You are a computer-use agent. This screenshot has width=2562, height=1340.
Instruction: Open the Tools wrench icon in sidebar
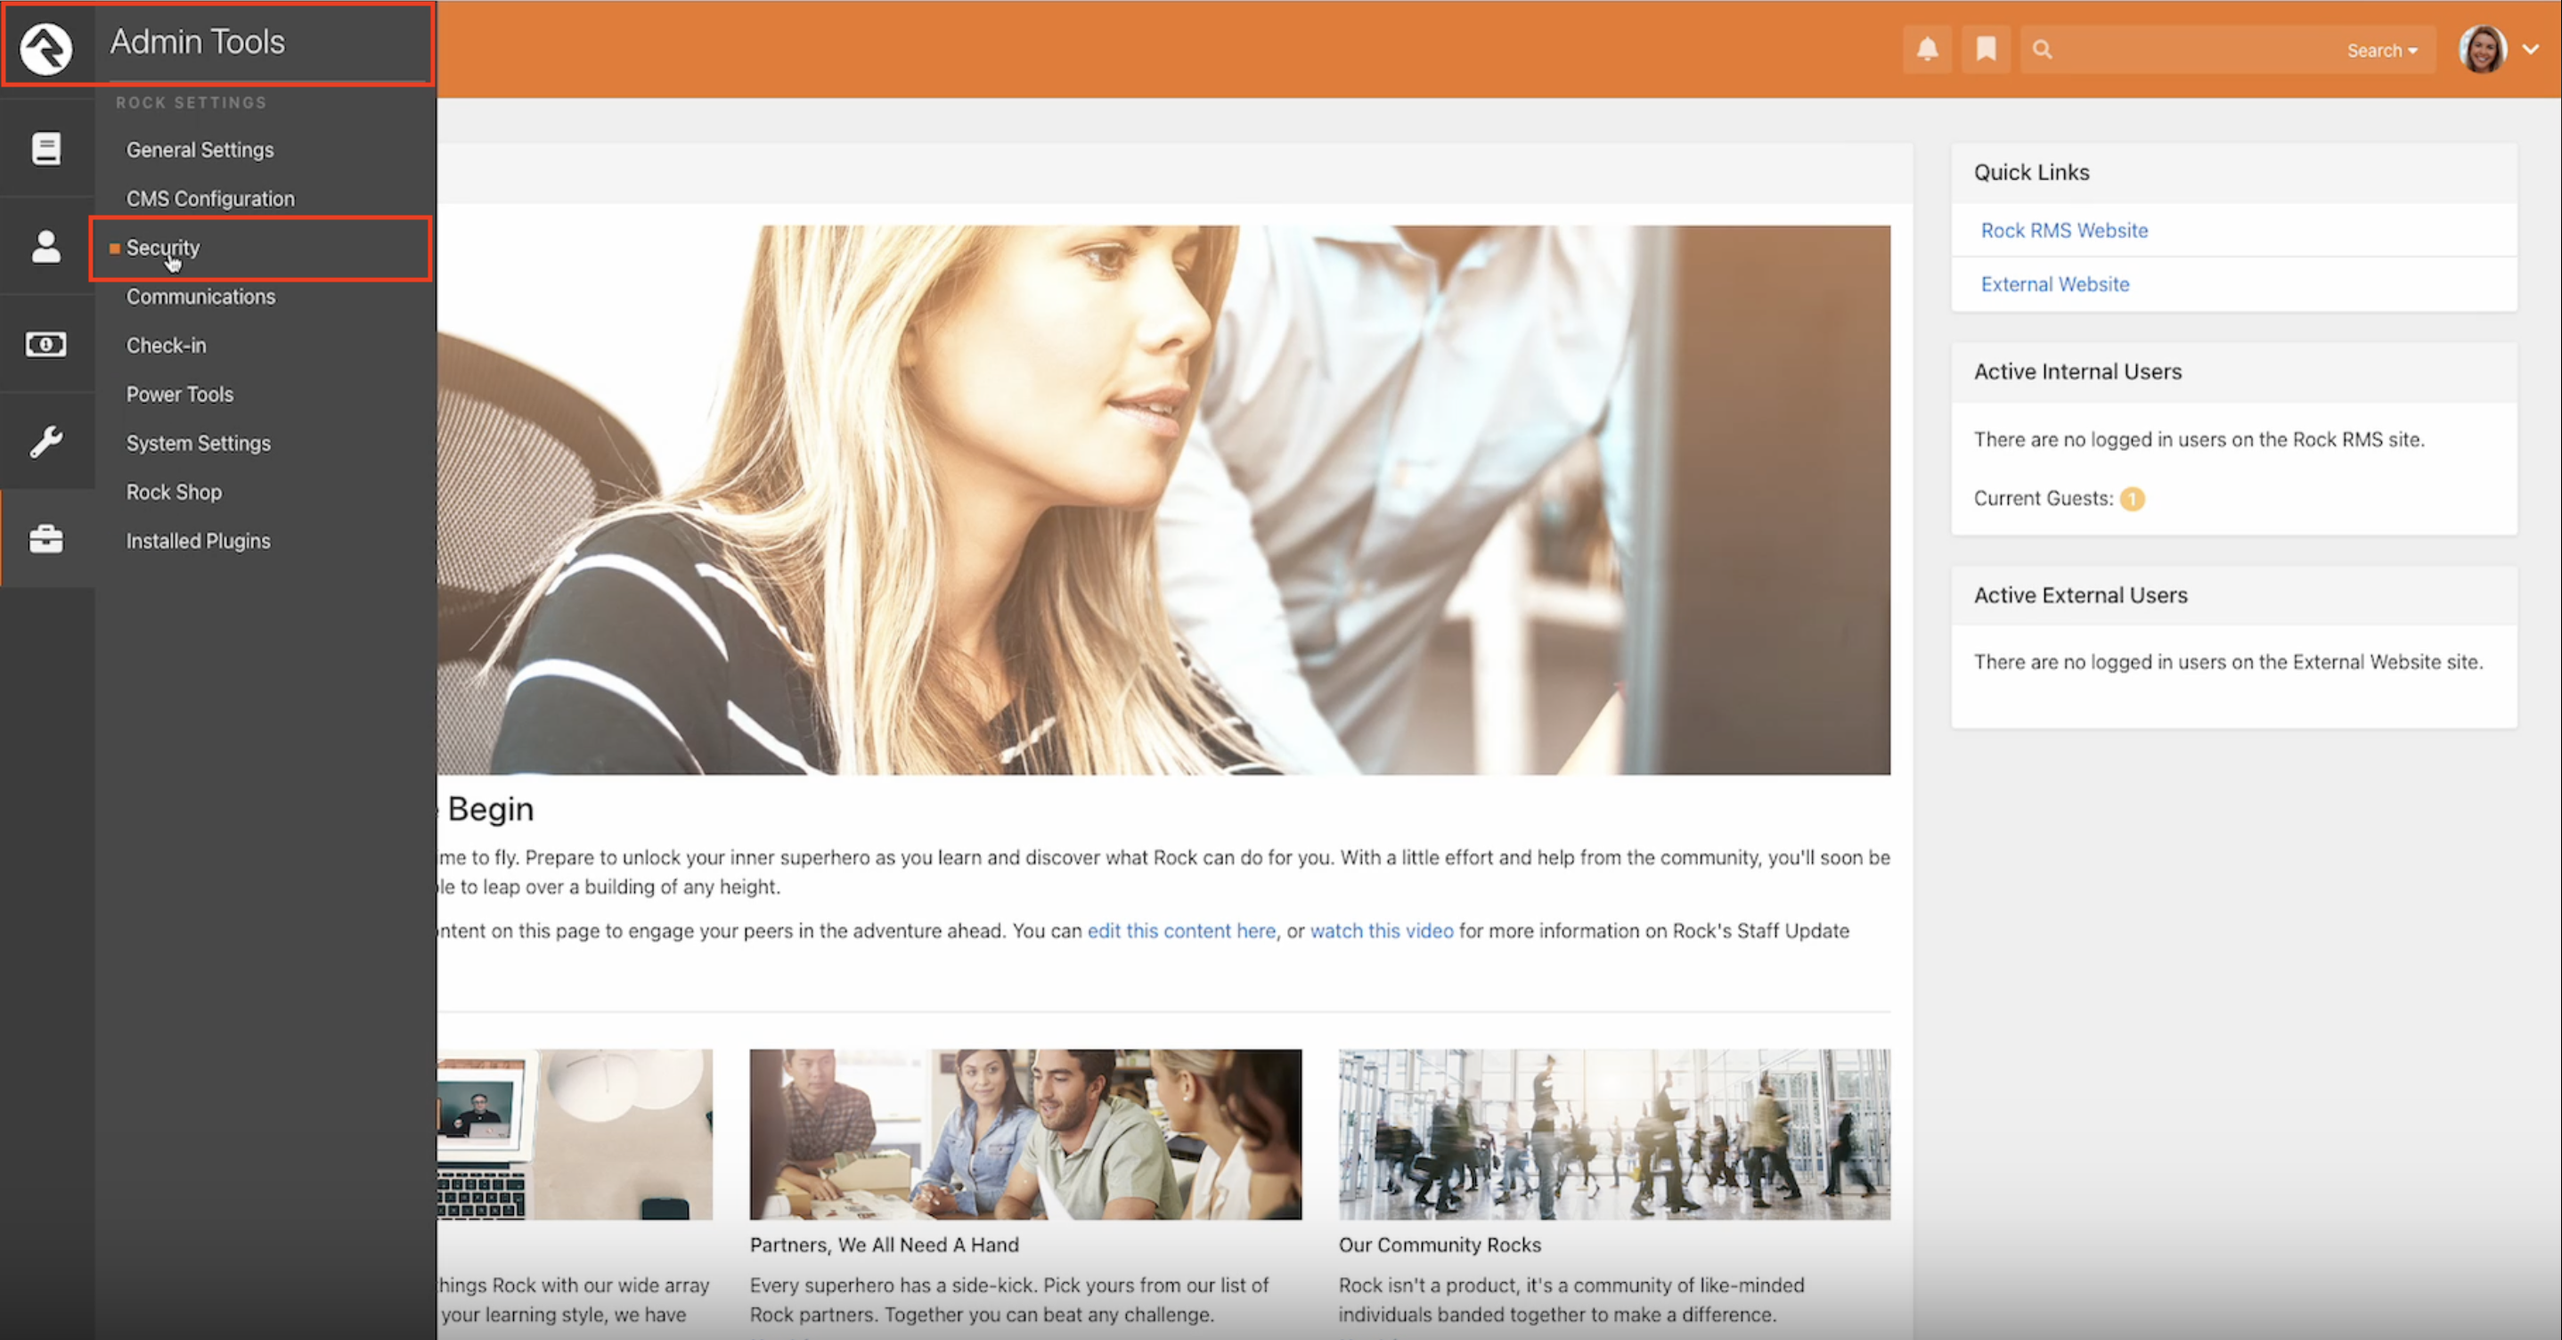coord(45,442)
